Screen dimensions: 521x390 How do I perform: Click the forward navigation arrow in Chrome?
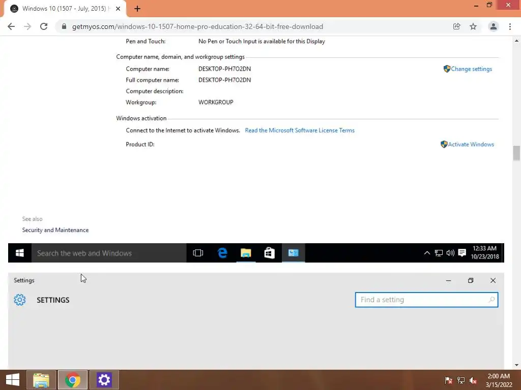click(27, 26)
